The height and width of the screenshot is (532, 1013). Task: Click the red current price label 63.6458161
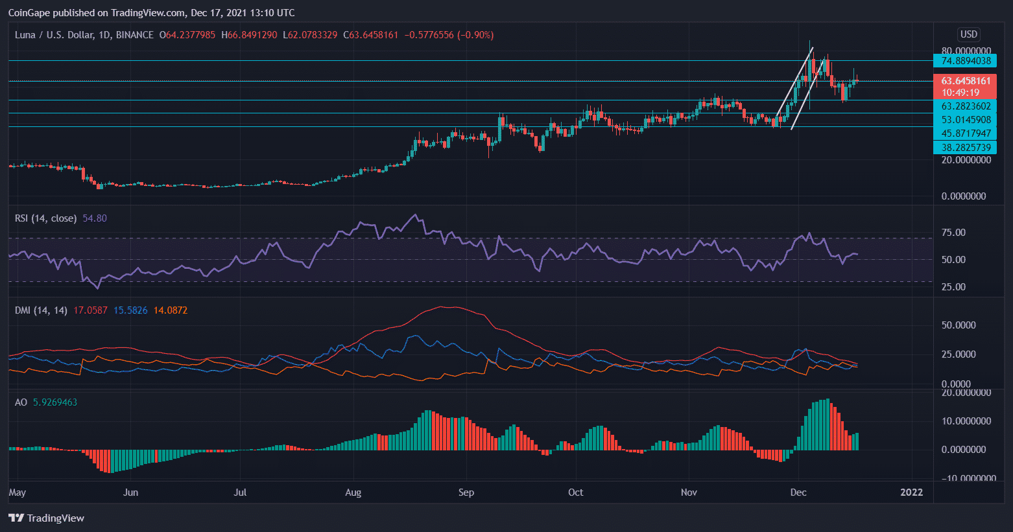(965, 81)
